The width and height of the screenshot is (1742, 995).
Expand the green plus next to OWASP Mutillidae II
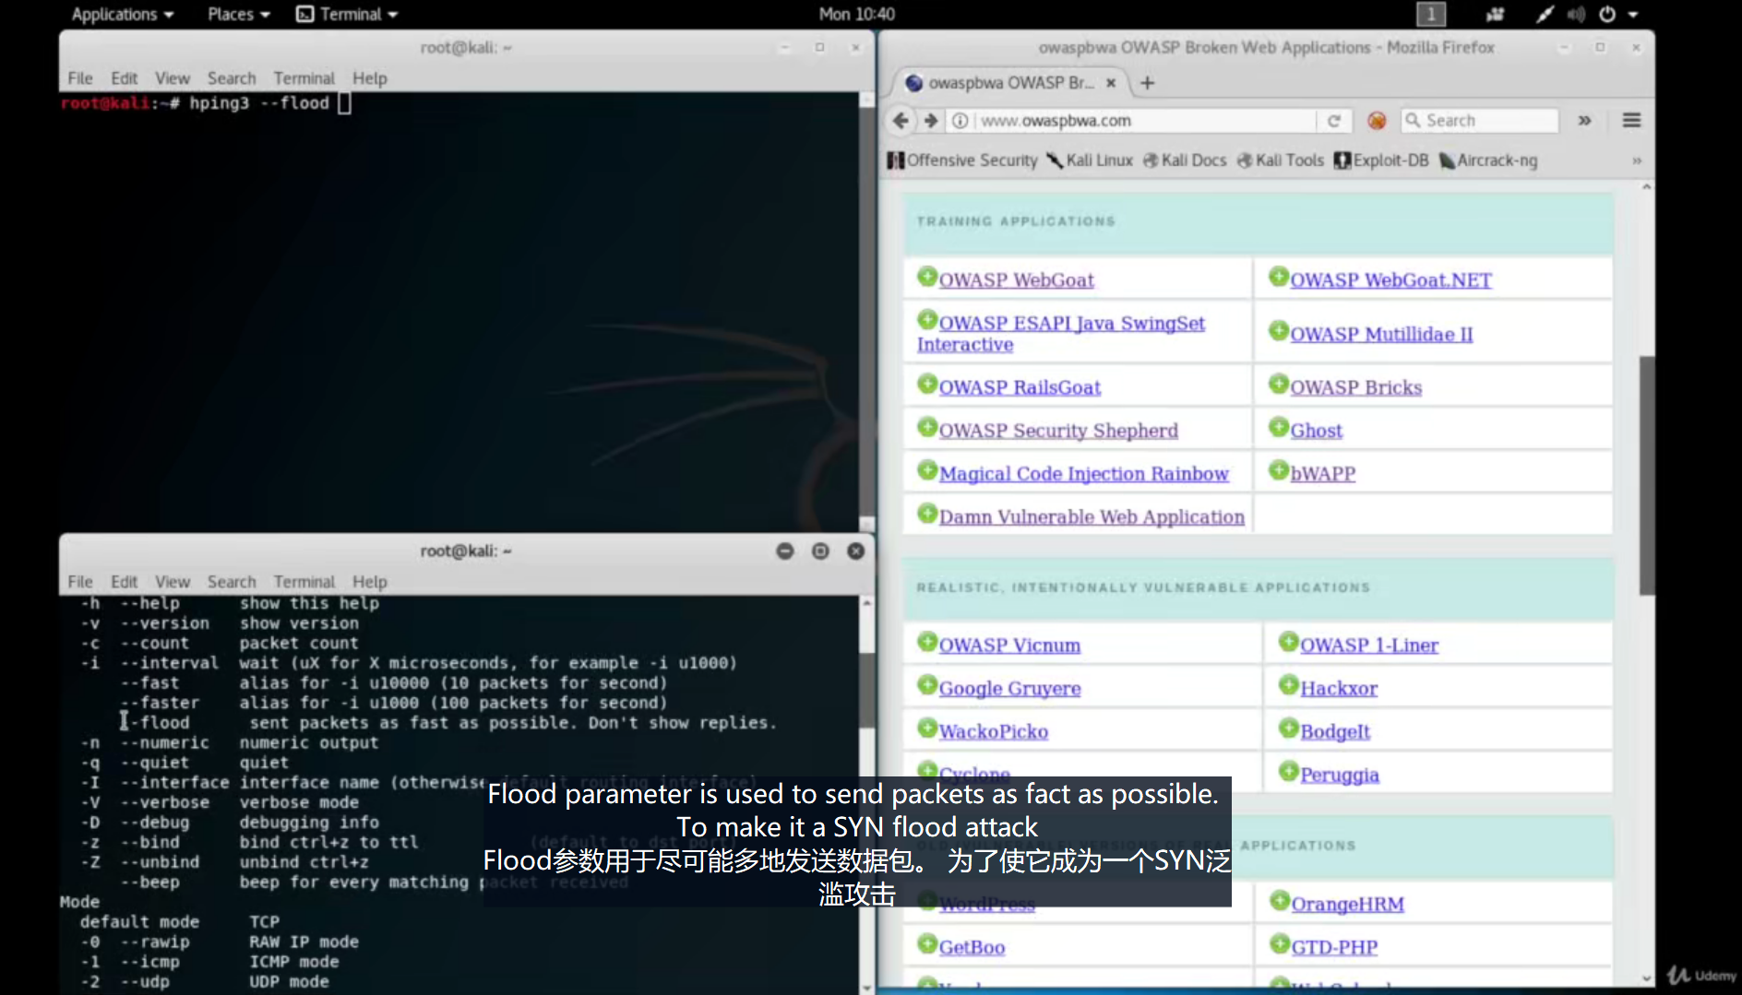tap(1279, 330)
